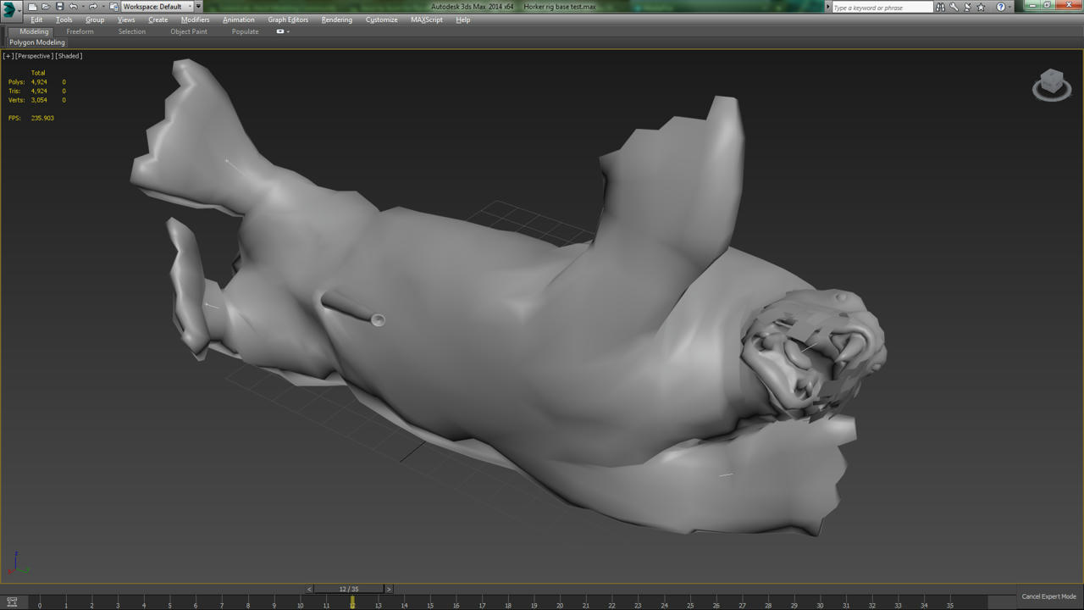Open the Edit menu
The width and height of the screenshot is (1084, 610).
click(36, 19)
